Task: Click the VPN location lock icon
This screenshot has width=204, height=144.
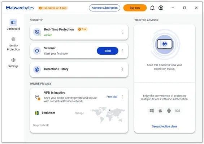Action: tap(38, 97)
